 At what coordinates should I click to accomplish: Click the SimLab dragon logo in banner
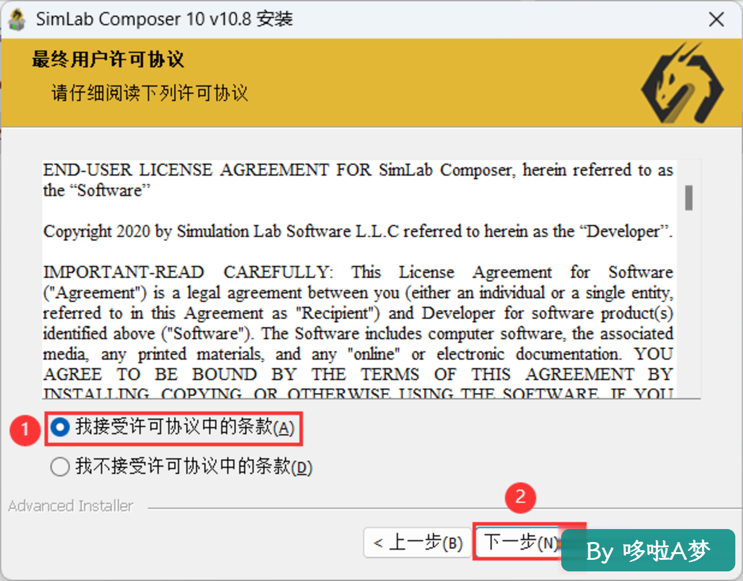tap(682, 83)
